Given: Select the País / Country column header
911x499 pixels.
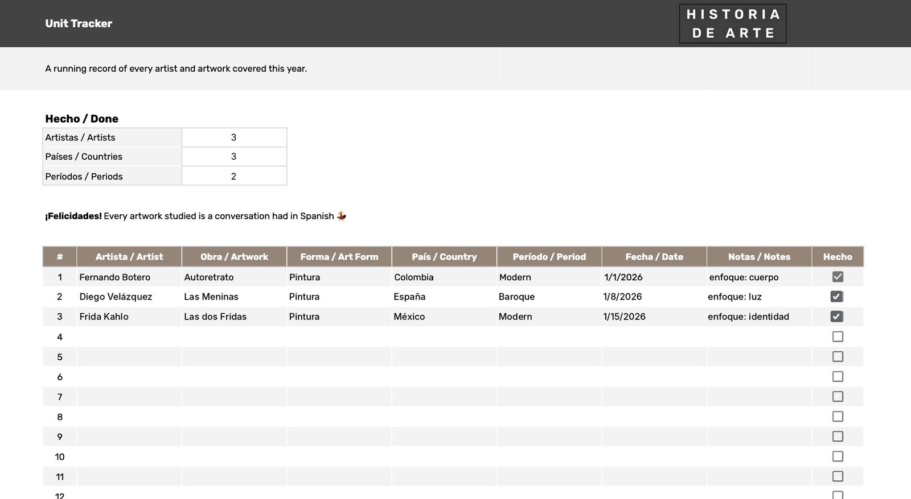Looking at the screenshot, I should point(444,257).
